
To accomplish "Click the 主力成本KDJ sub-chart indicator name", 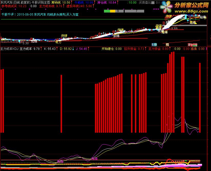I will tap(9, 49).
